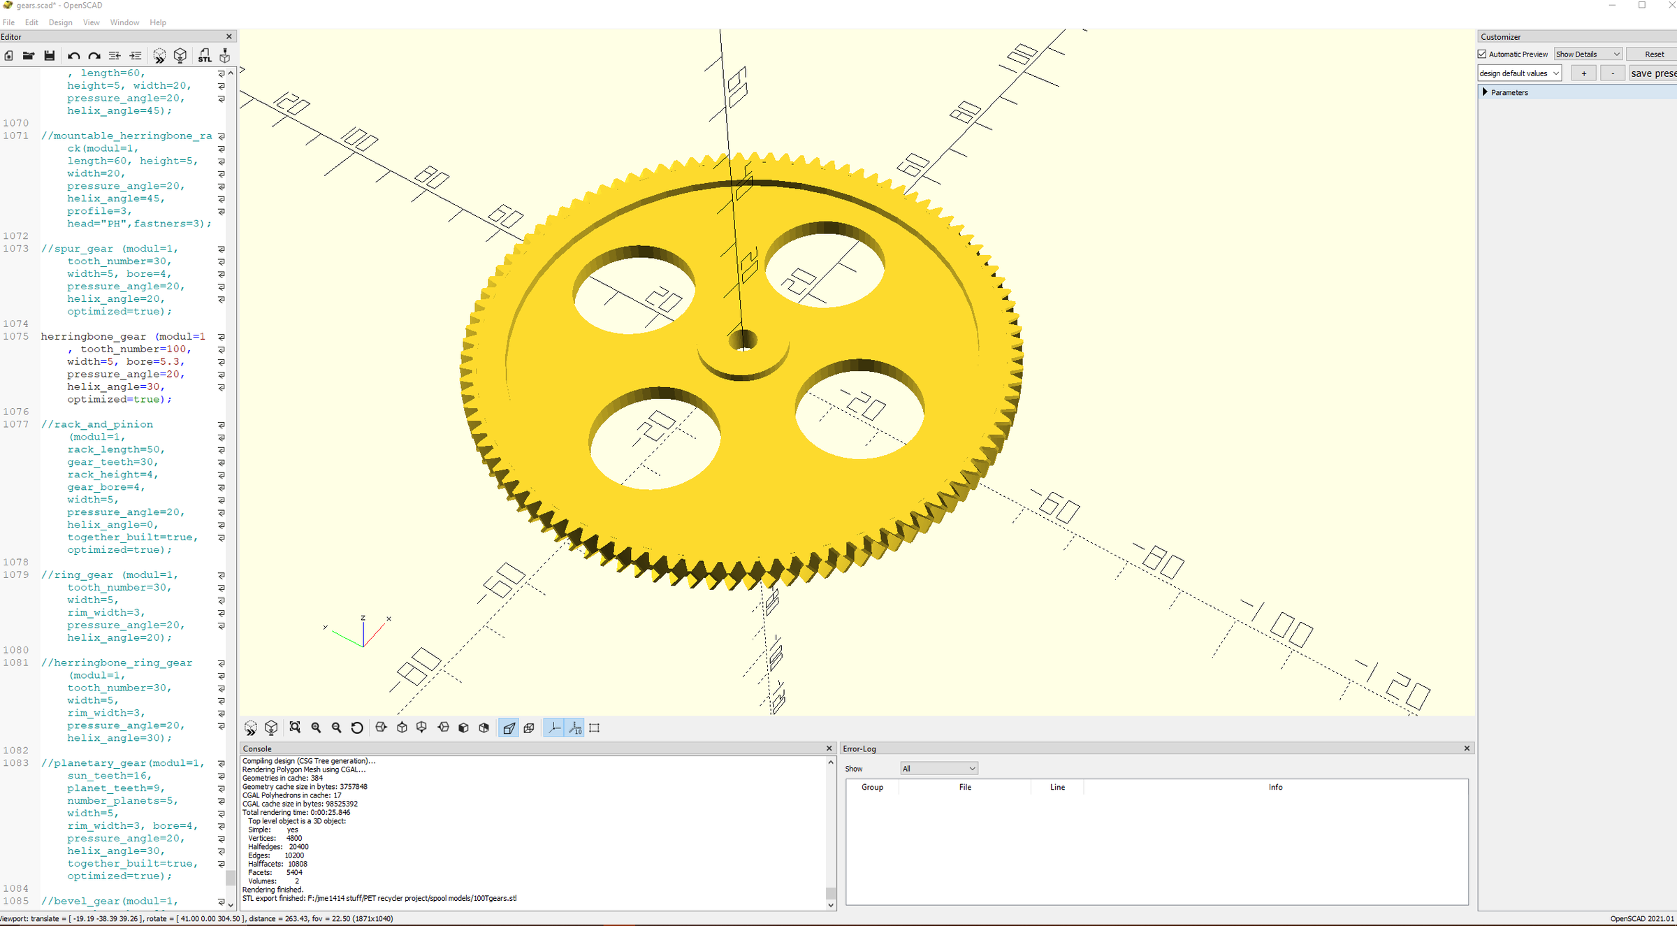Click the Zoom In magnifier icon
The image size is (1677, 926).
point(316,728)
